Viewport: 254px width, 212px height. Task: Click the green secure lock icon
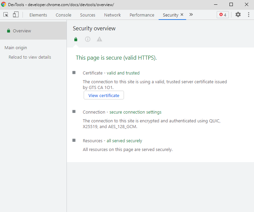pyautogui.click(x=76, y=39)
